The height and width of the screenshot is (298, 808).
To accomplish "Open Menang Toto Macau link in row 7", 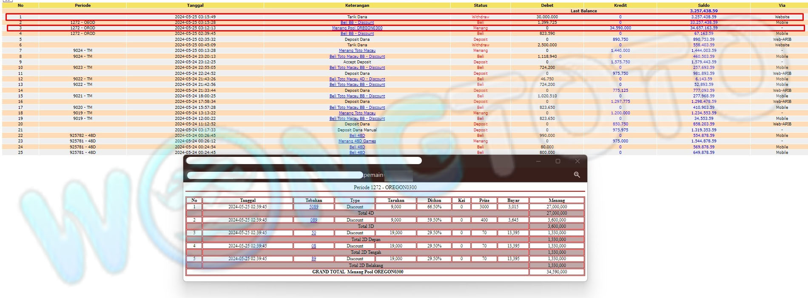I will [x=357, y=51].
